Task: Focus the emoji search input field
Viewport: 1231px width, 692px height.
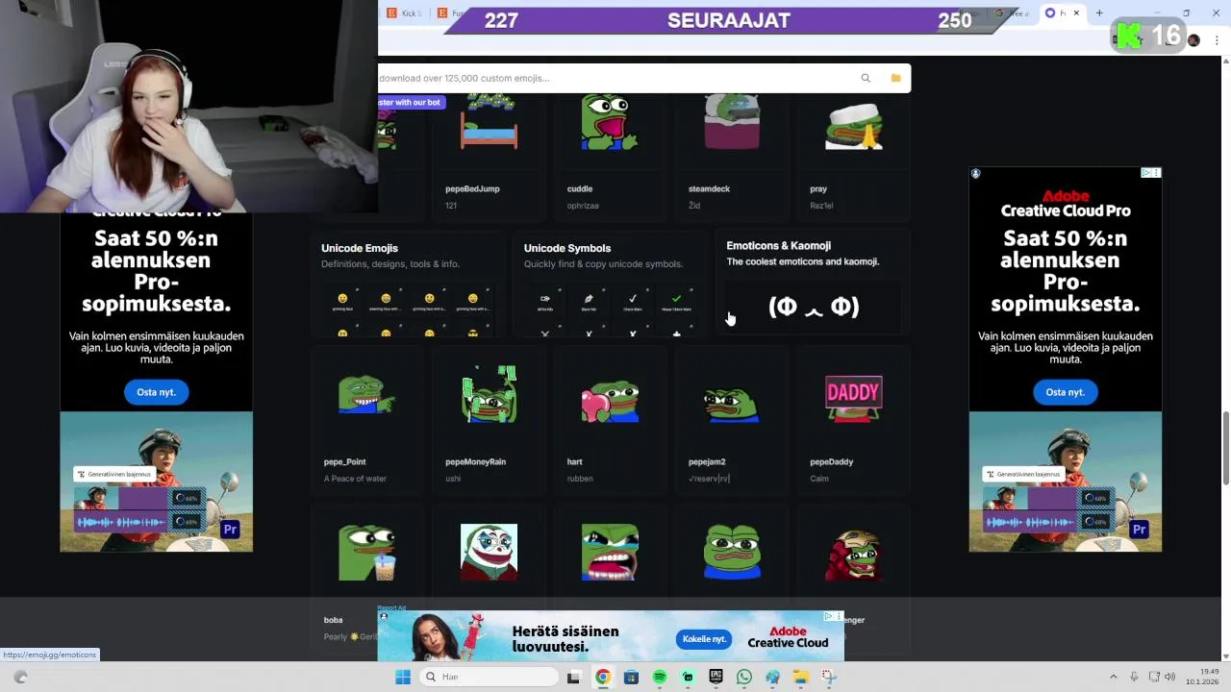Action: 615,78
